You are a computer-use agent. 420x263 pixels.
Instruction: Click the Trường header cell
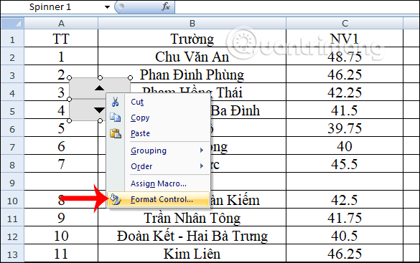coord(192,38)
